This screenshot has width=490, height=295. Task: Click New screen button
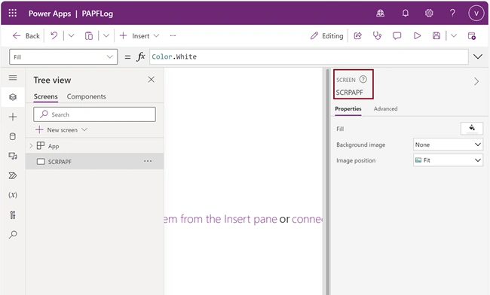click(61, 129)
